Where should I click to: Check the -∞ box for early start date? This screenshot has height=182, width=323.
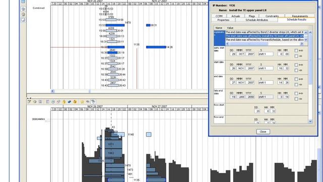coord(296,56)
